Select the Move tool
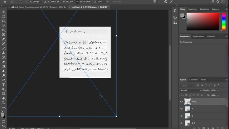This screenshot has height=129, width=229. pyautogui.click(x=3, y=12)
